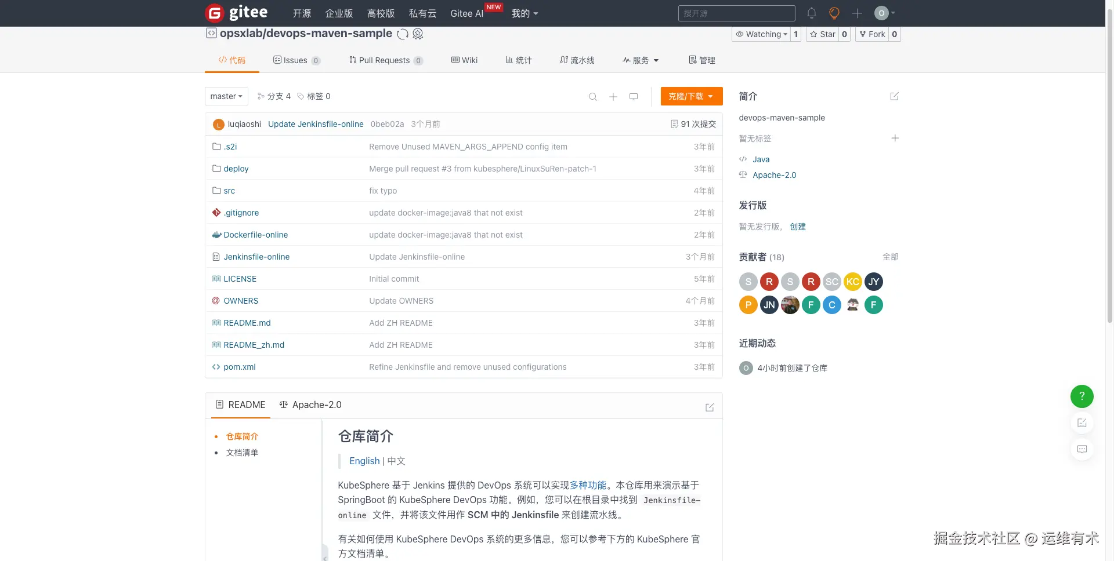Open contributor avatar JN
This screenshot has width=1114, height=561.
click(769, 305)
